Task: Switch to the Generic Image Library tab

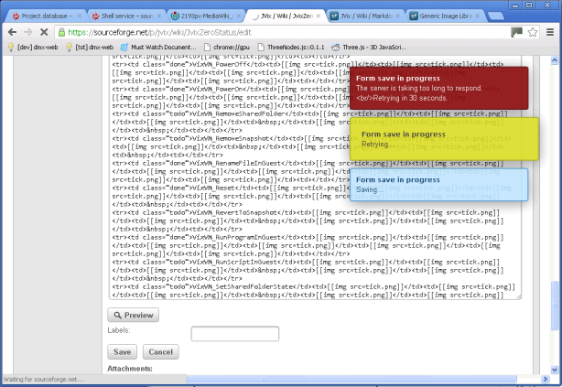Action: point(449,16)
